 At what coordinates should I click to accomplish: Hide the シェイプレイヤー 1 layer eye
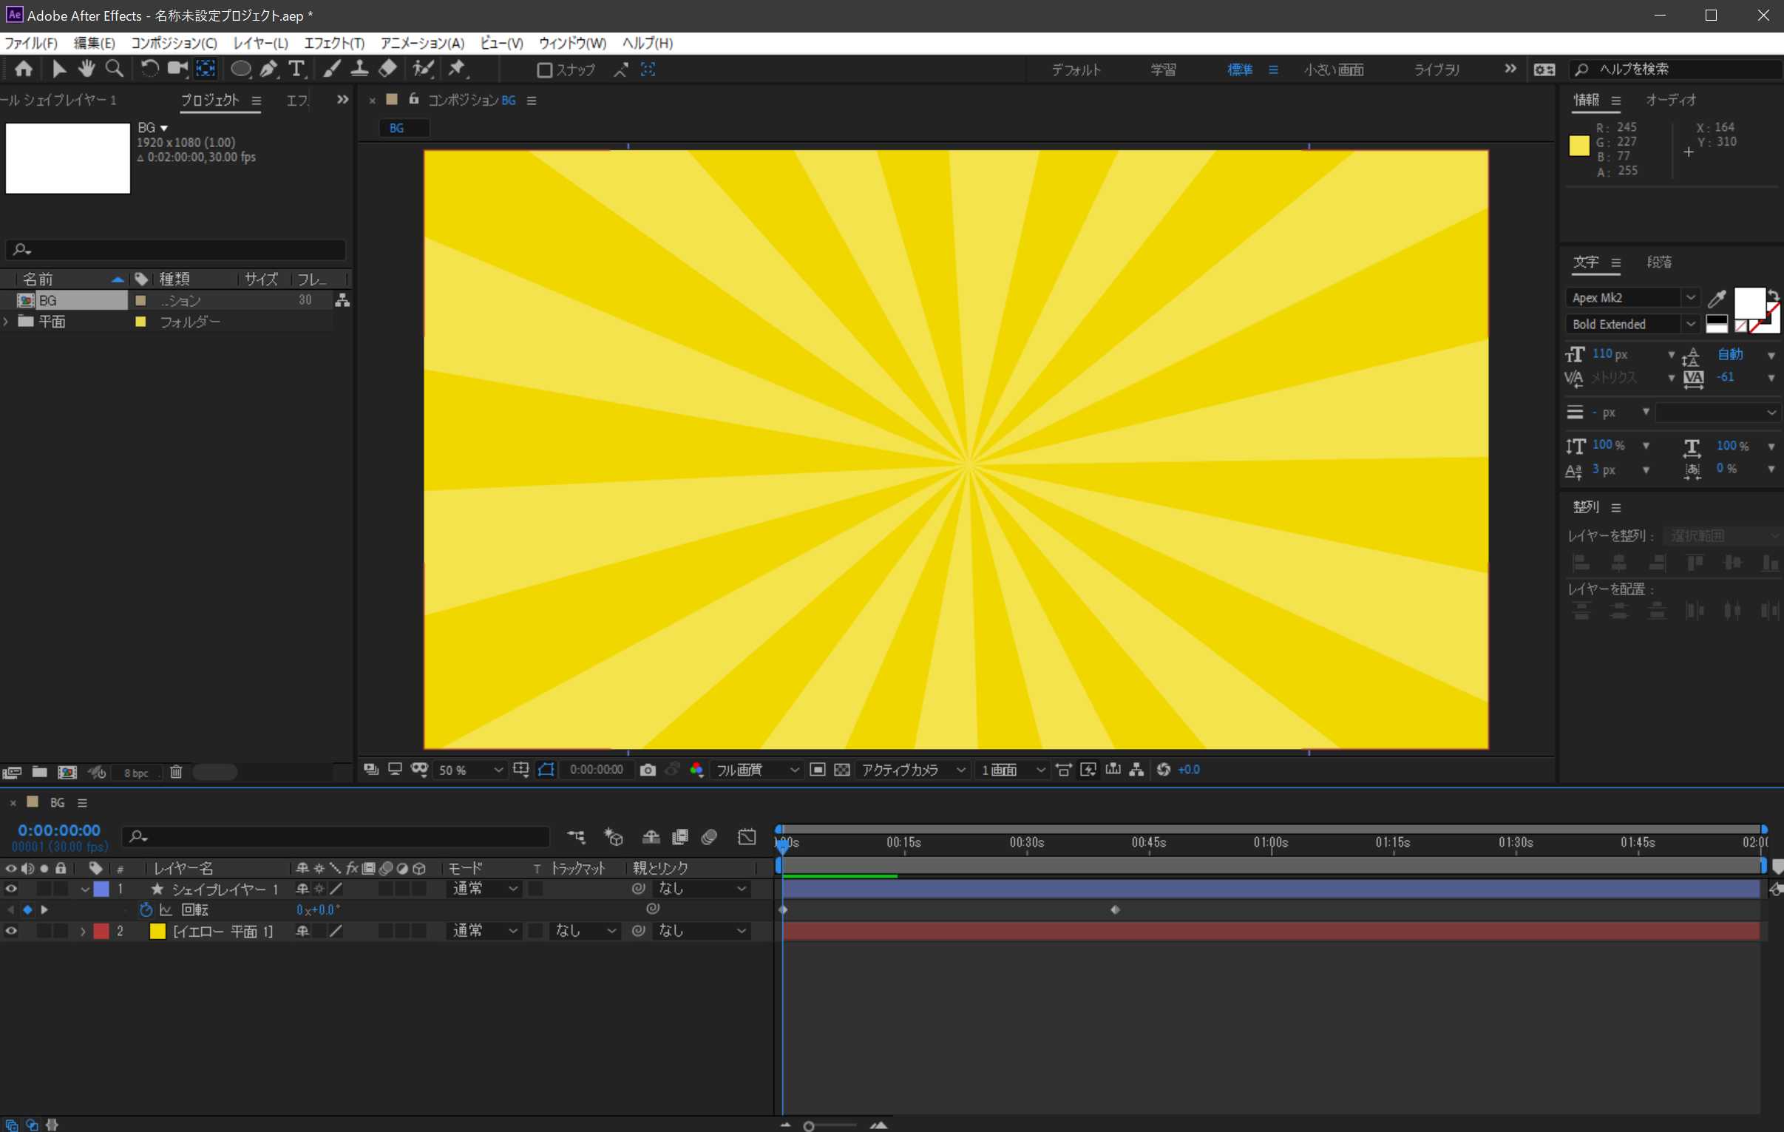(11, 888)
